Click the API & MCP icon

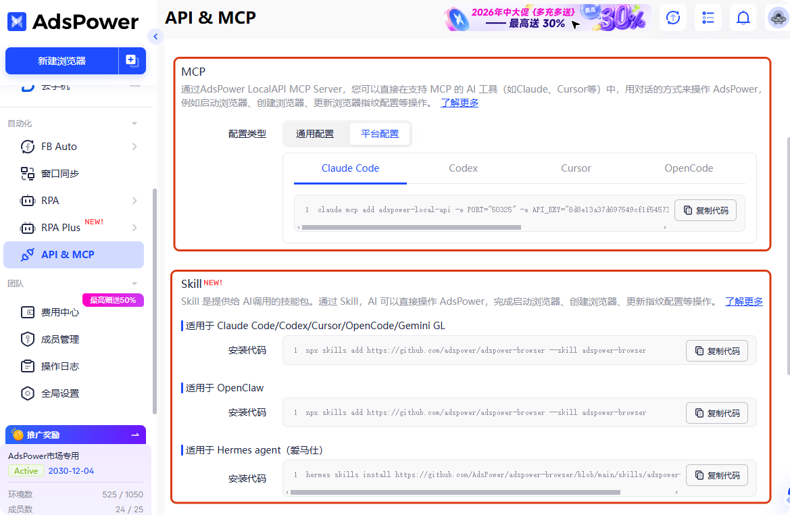click(27, 255)
